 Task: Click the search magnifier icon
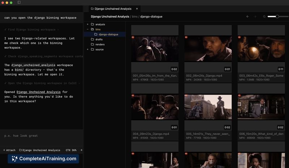[x=264, y=17]
